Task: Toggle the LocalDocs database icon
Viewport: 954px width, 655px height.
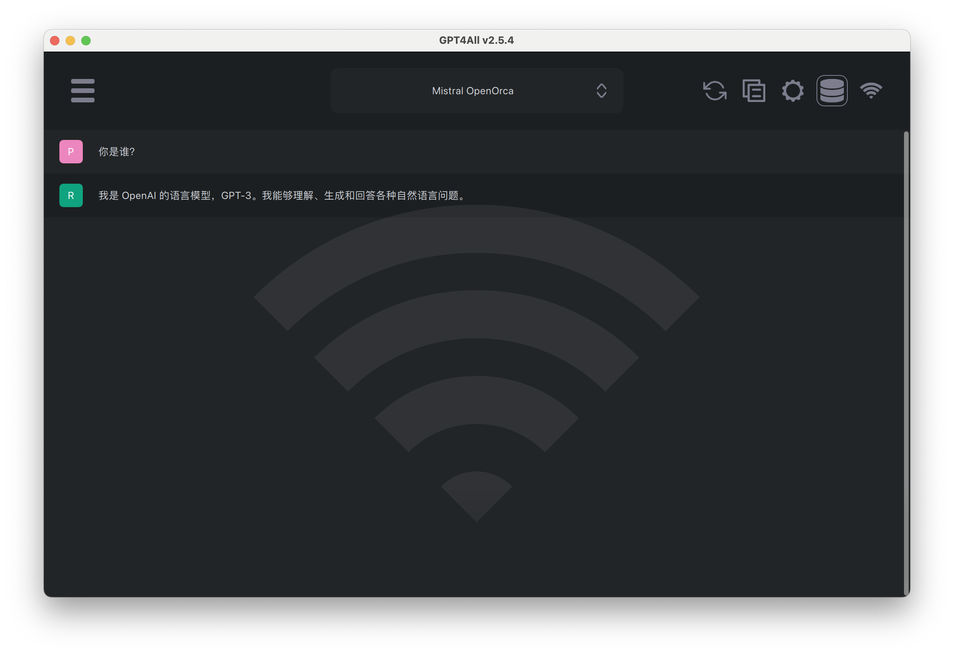Action: (x=832, y=90)
